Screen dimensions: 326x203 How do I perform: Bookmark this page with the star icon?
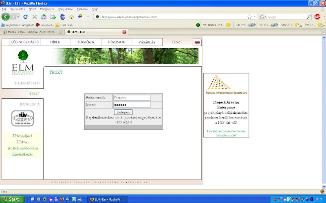(x=249, y=17)
